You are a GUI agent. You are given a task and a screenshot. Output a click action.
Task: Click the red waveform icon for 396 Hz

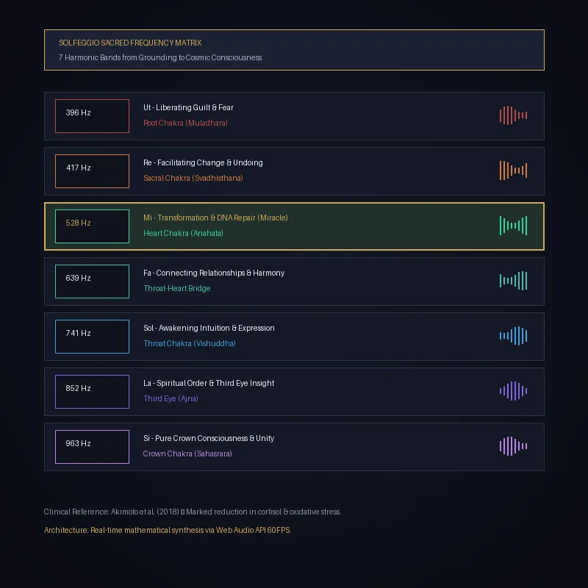coord(513,115)
